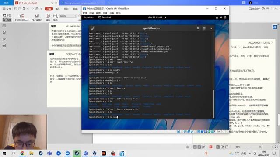Click the Windows Start button

click(4, 153)
